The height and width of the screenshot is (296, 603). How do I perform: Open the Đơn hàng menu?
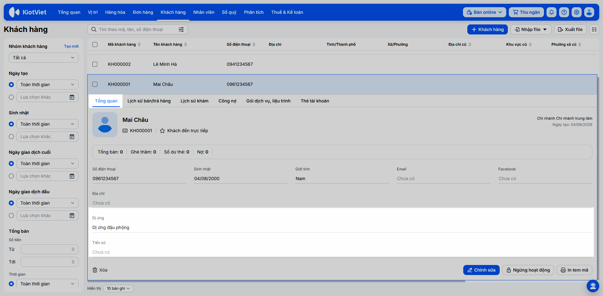(x=143, y=12)
